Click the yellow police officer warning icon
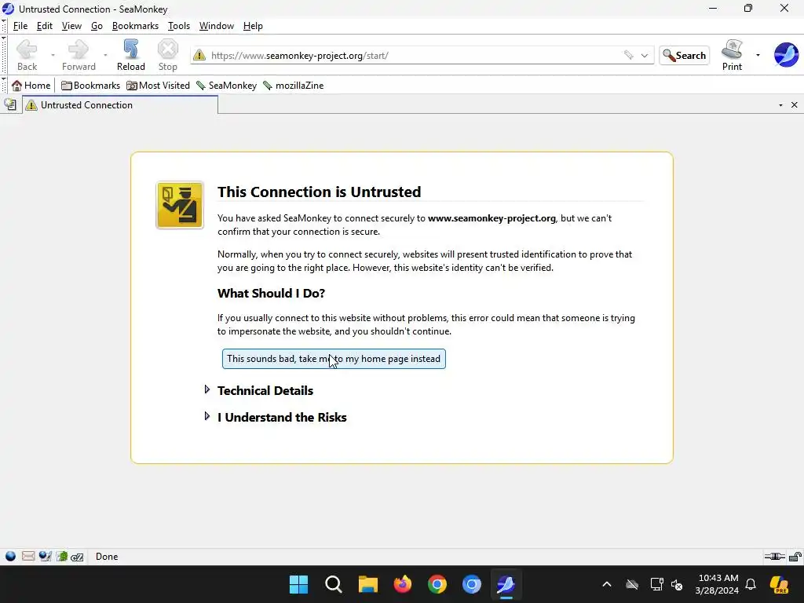The width and height of the screenshot is (804, 603). click(x=180, y=205)
